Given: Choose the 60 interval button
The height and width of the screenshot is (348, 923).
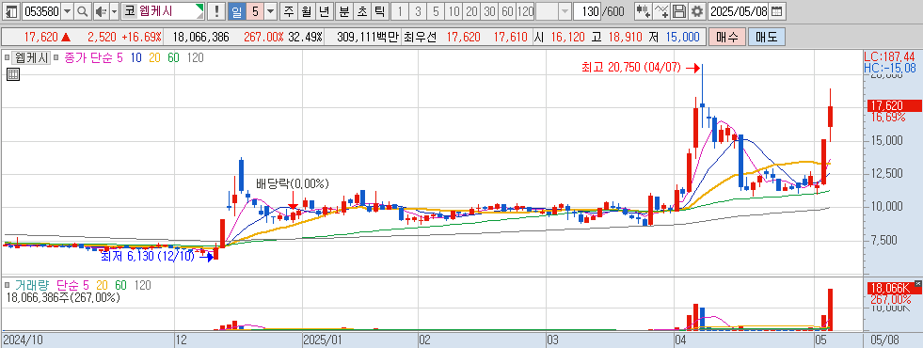Looking at the screenshot, I should click(507, 11).
